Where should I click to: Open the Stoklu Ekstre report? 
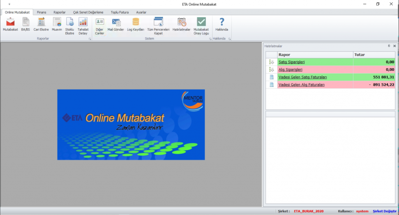point(69,26)
